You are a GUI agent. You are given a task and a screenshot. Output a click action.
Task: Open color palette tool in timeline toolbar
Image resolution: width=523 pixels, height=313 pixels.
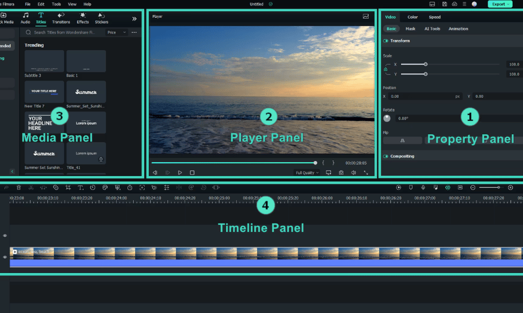pos(105,188)
